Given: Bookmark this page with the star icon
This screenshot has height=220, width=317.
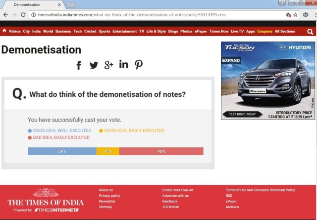Looking at the screenshot, I should (x=295, y=15).
